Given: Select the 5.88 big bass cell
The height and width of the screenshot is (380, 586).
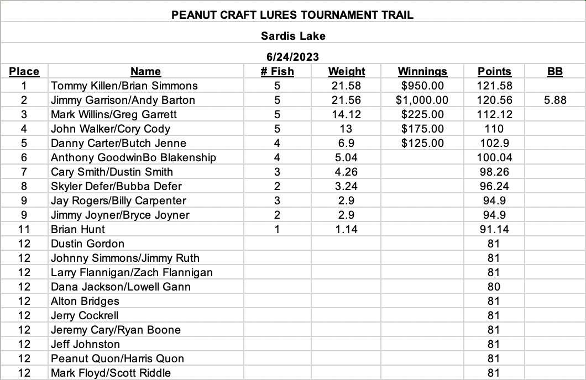Looking at the screenshot, I should pos(555,100).
